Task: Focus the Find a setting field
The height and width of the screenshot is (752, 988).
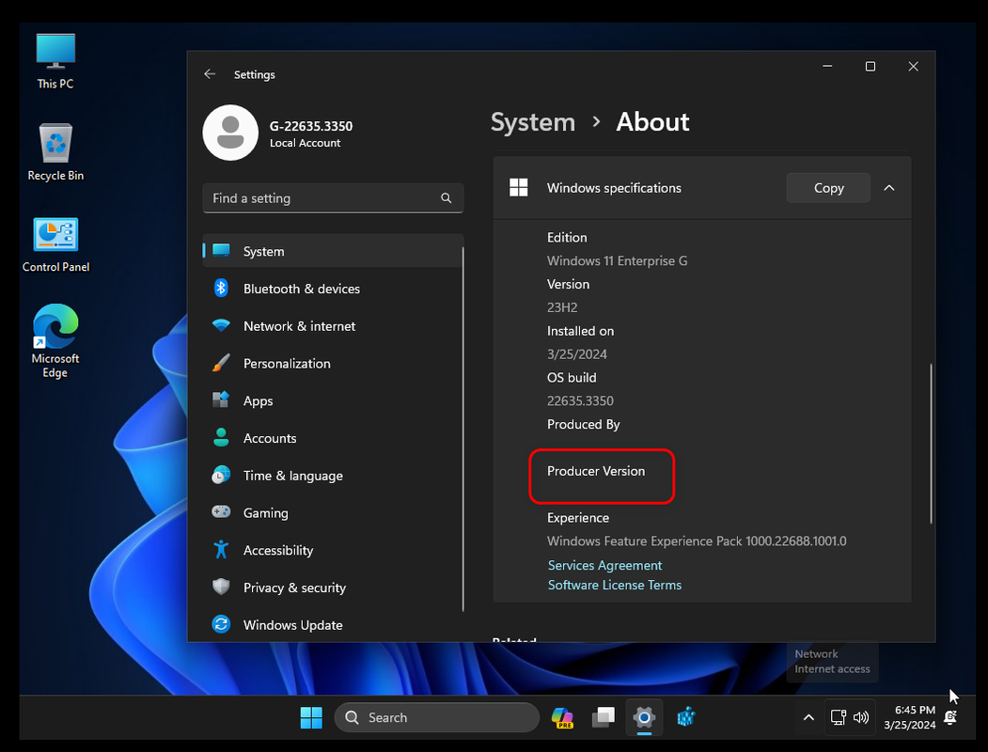Action: [333, 198]
